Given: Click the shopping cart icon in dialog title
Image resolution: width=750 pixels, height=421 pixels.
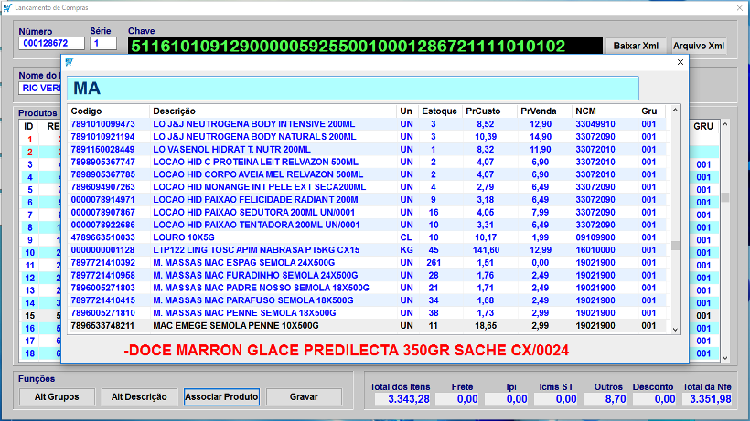Looking at the screenshot, I should click(70, 62).
